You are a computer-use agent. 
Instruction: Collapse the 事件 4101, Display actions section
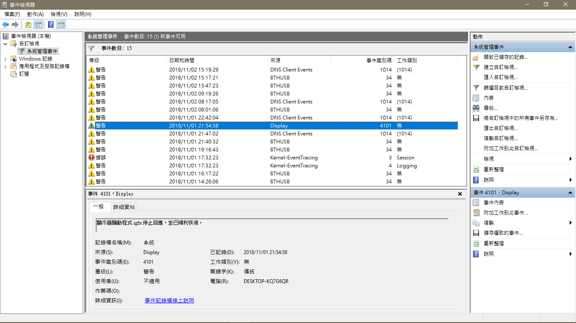[x=570, y=193]
